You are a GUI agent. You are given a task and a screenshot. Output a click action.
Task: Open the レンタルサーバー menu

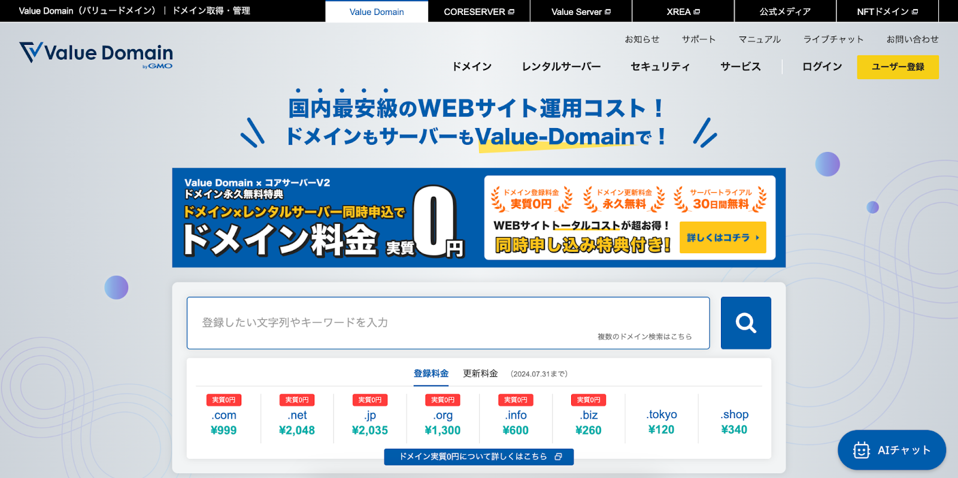click(x=561, y=66)
